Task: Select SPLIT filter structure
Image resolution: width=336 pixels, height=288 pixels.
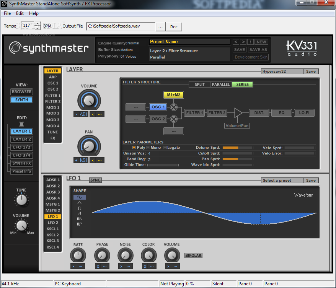Action: (x=199, y=85)
